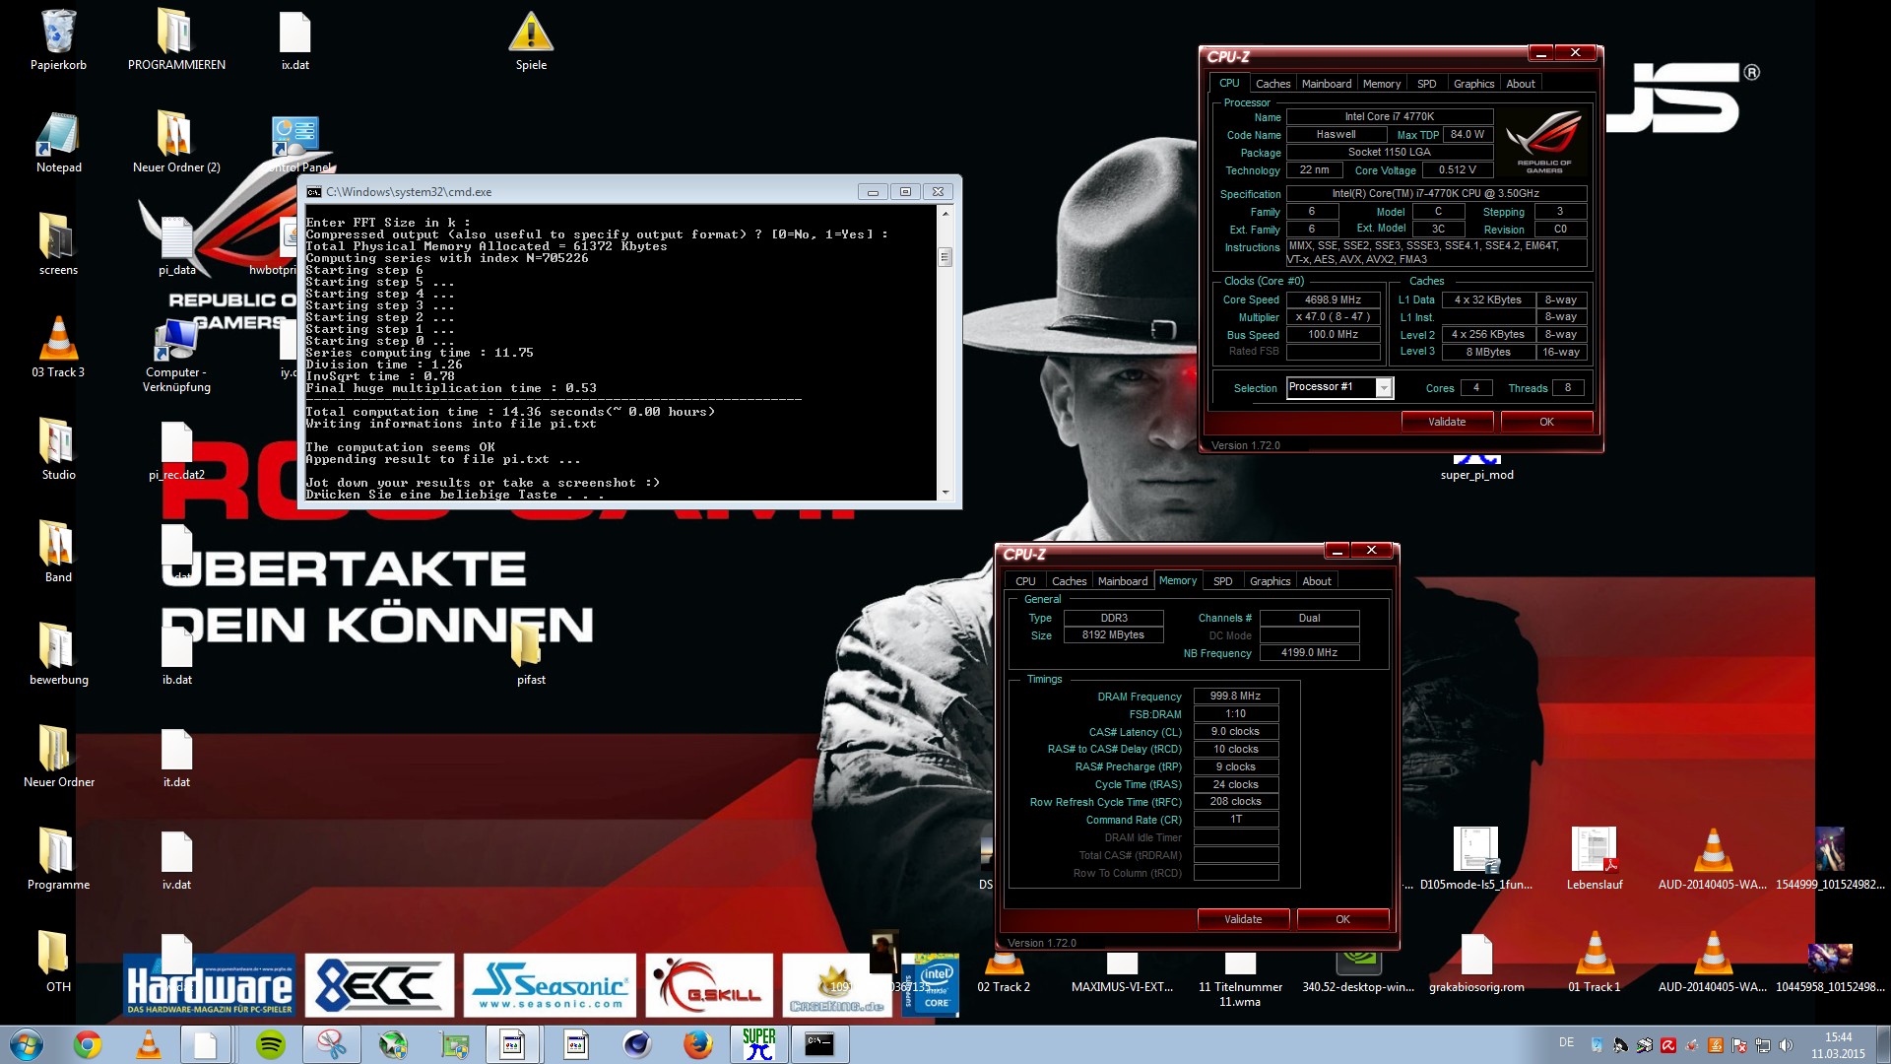Switch to cmd.exe taskbar button

pos(820,1044)
